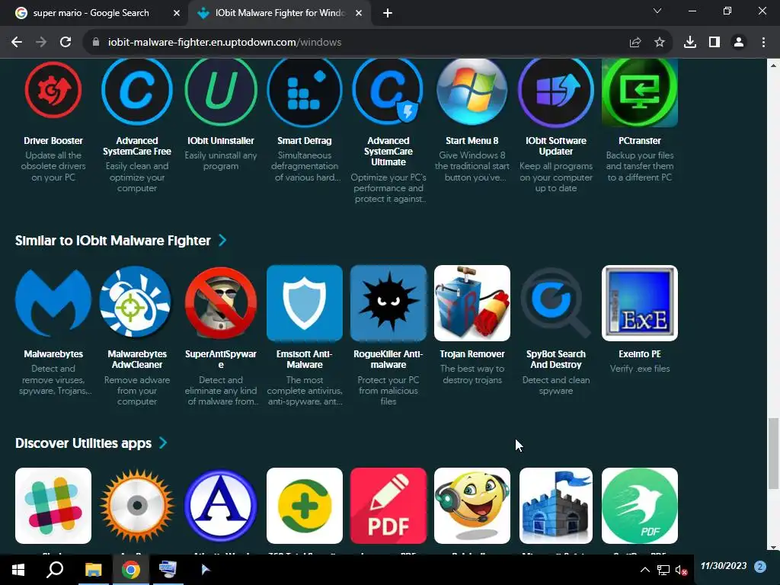
Task: Click the RogueKiller Anti-malware icon
Action: pyautogui.click(x=388, y=303)
